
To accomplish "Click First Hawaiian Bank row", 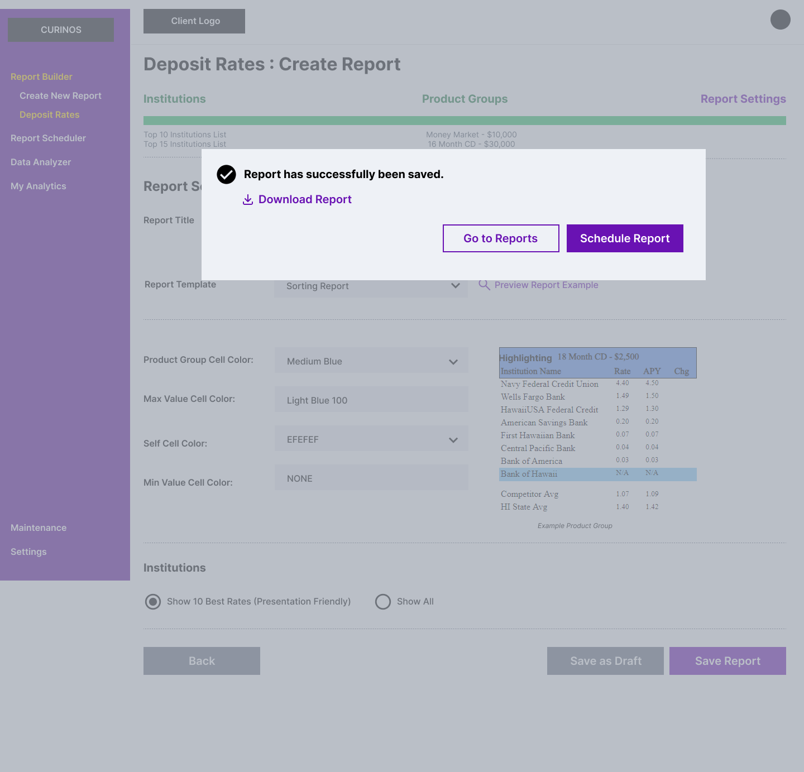I will pyautogui.click(x=598, y=435).
